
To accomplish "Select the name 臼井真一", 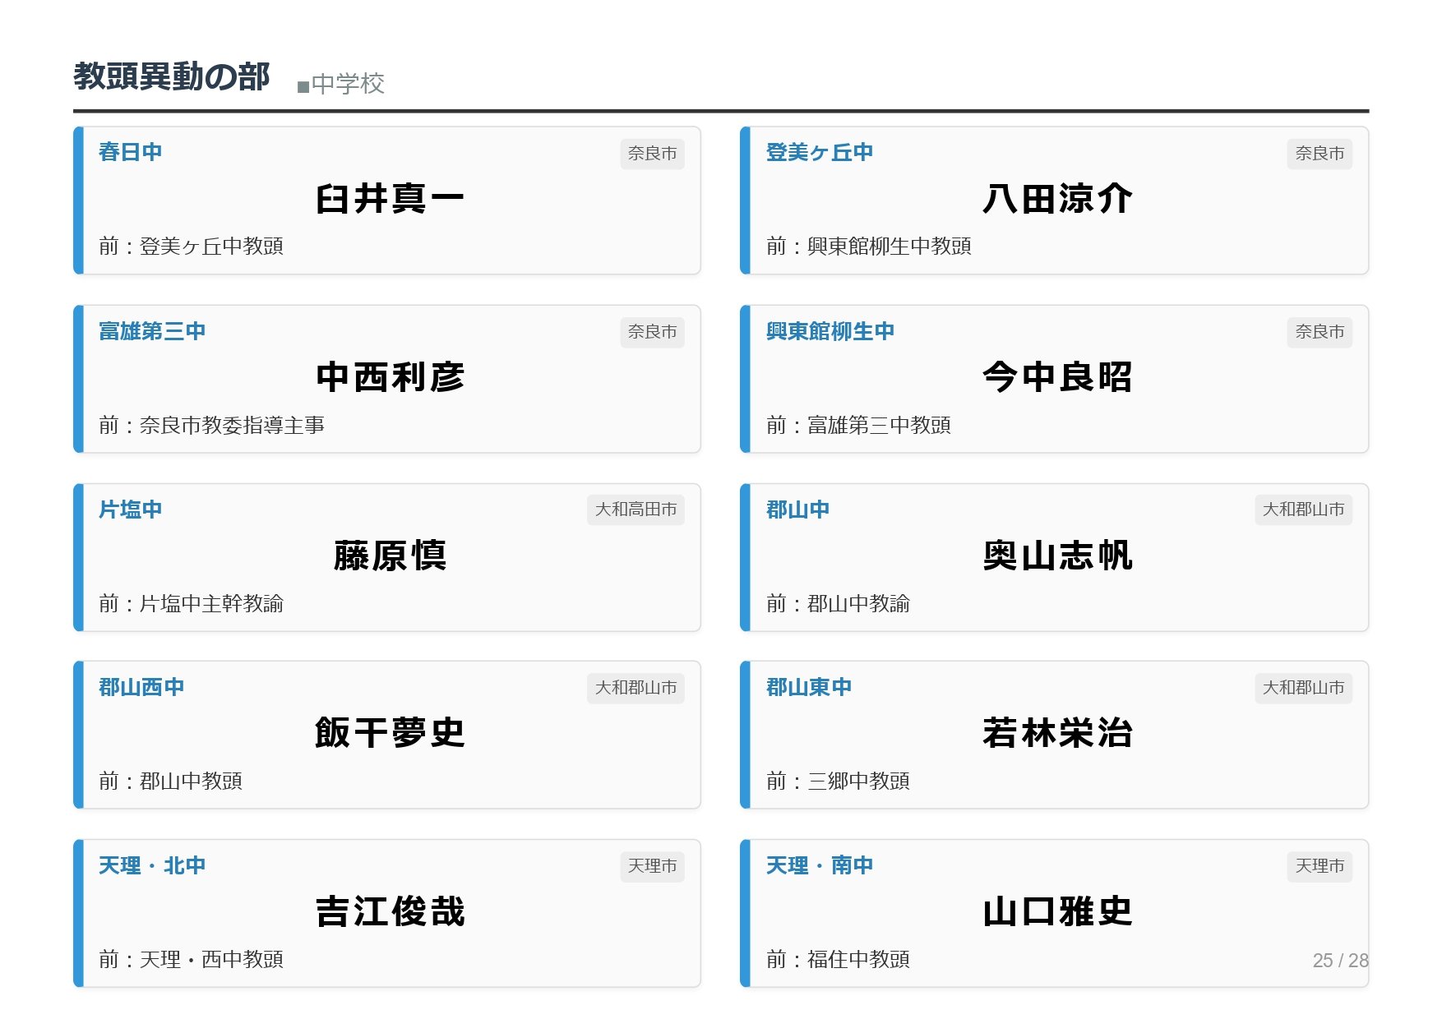I will [390, 199].
